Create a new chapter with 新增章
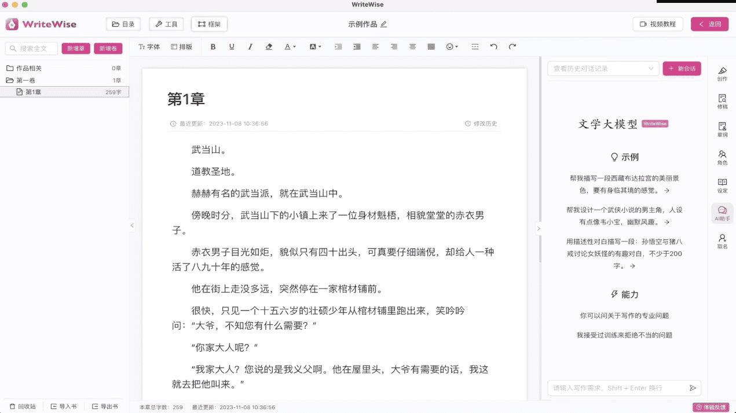 tap(76, 49)
